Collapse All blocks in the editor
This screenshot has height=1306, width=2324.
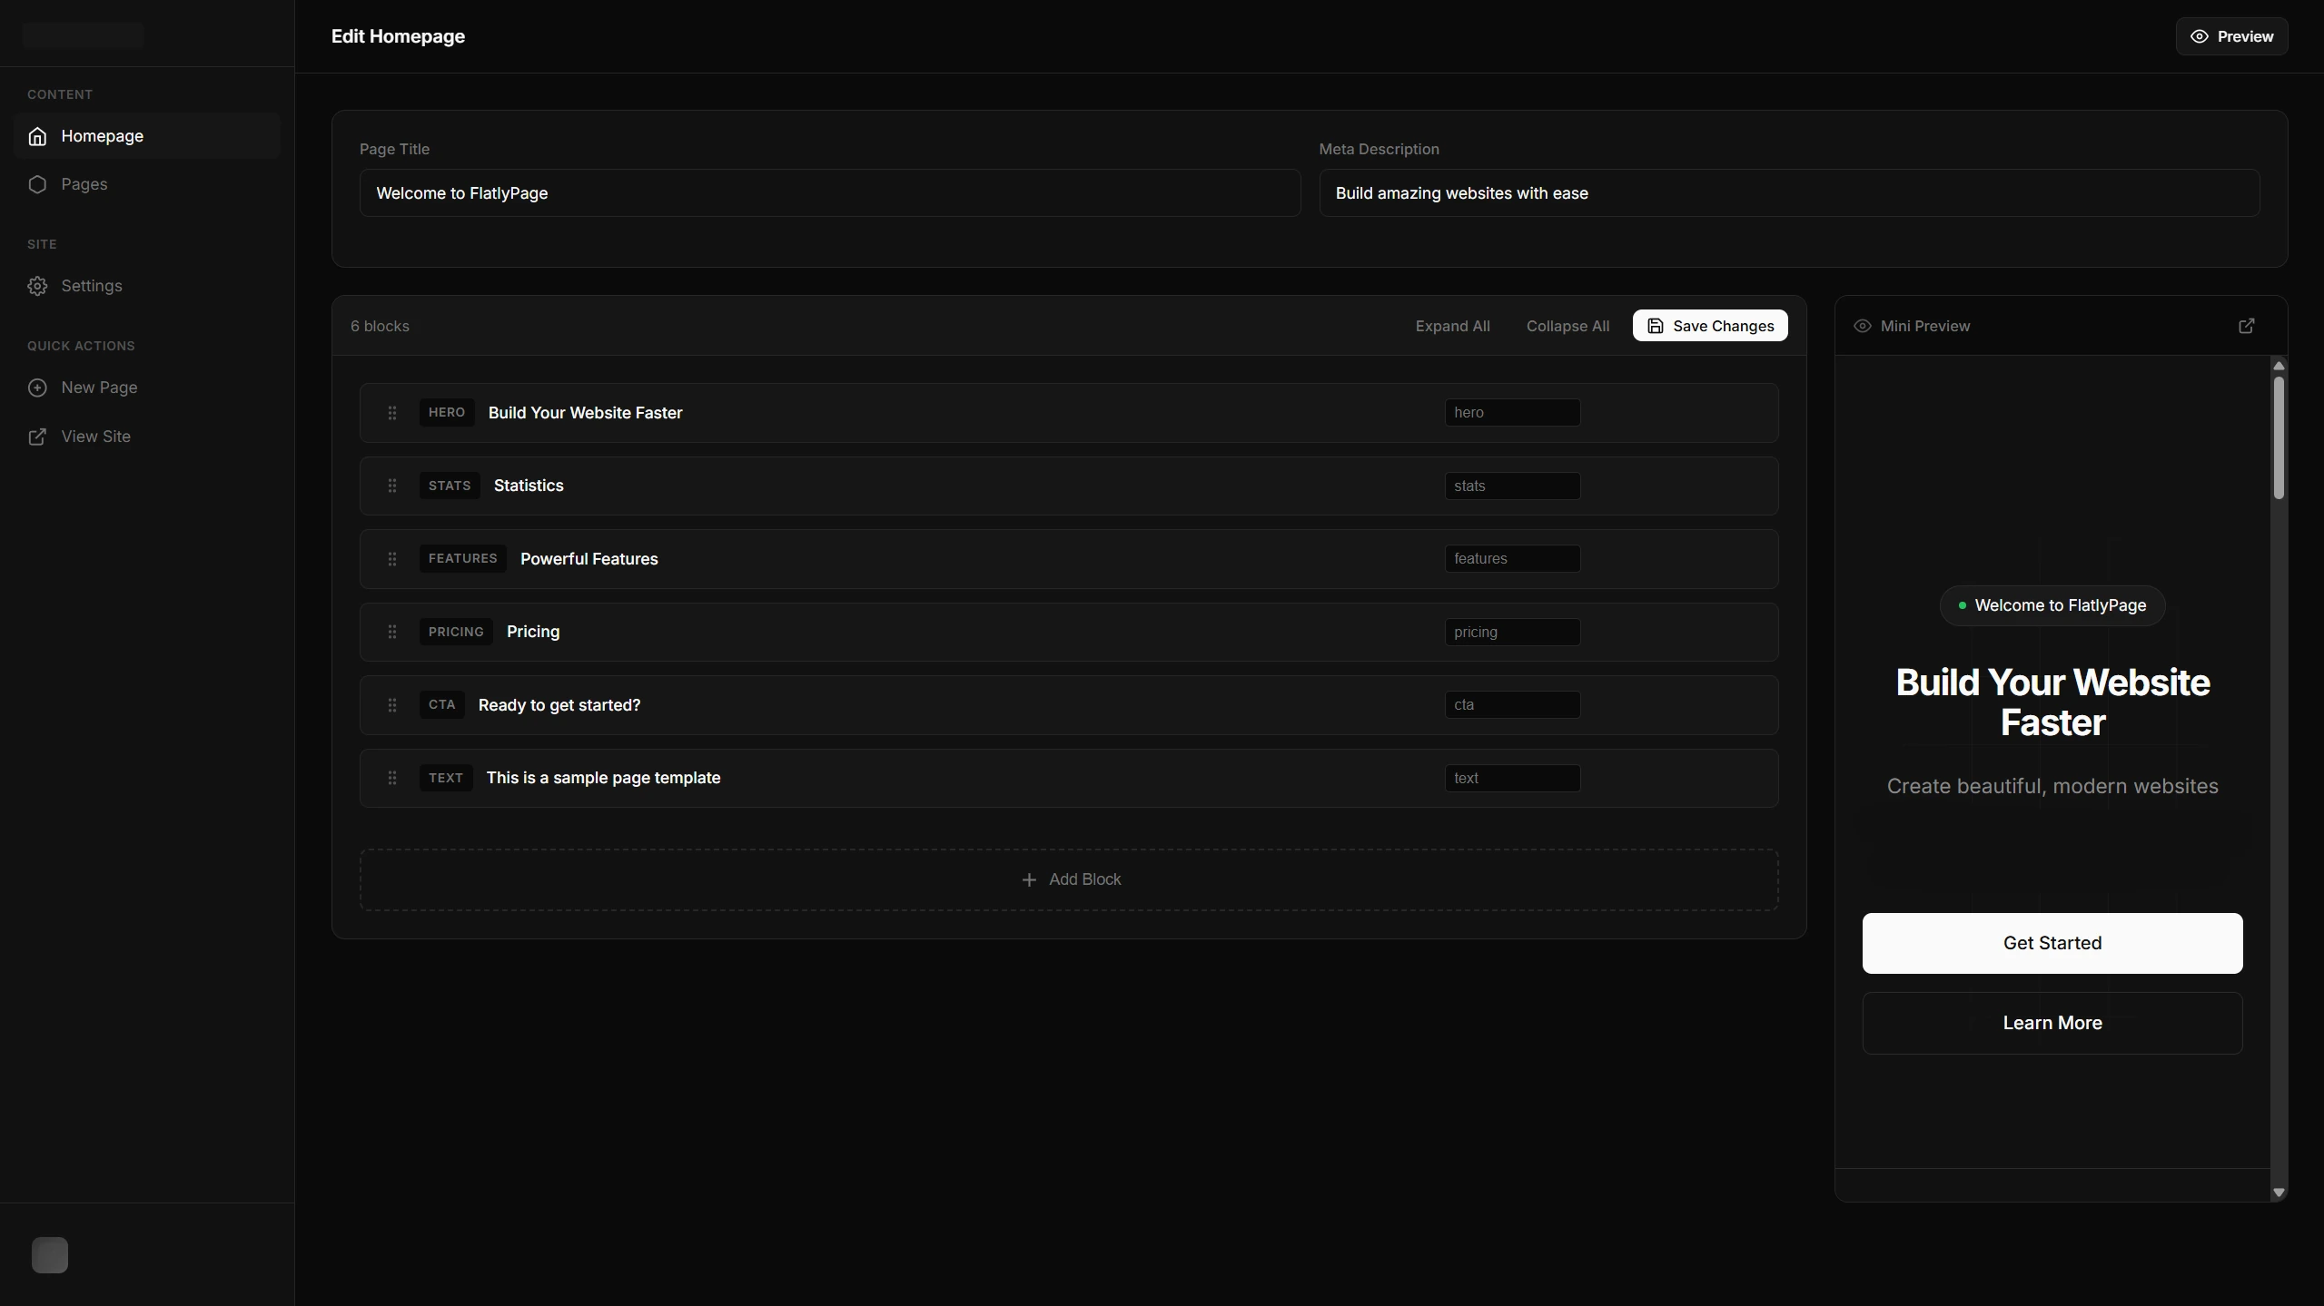click(x=1567, y=326)
